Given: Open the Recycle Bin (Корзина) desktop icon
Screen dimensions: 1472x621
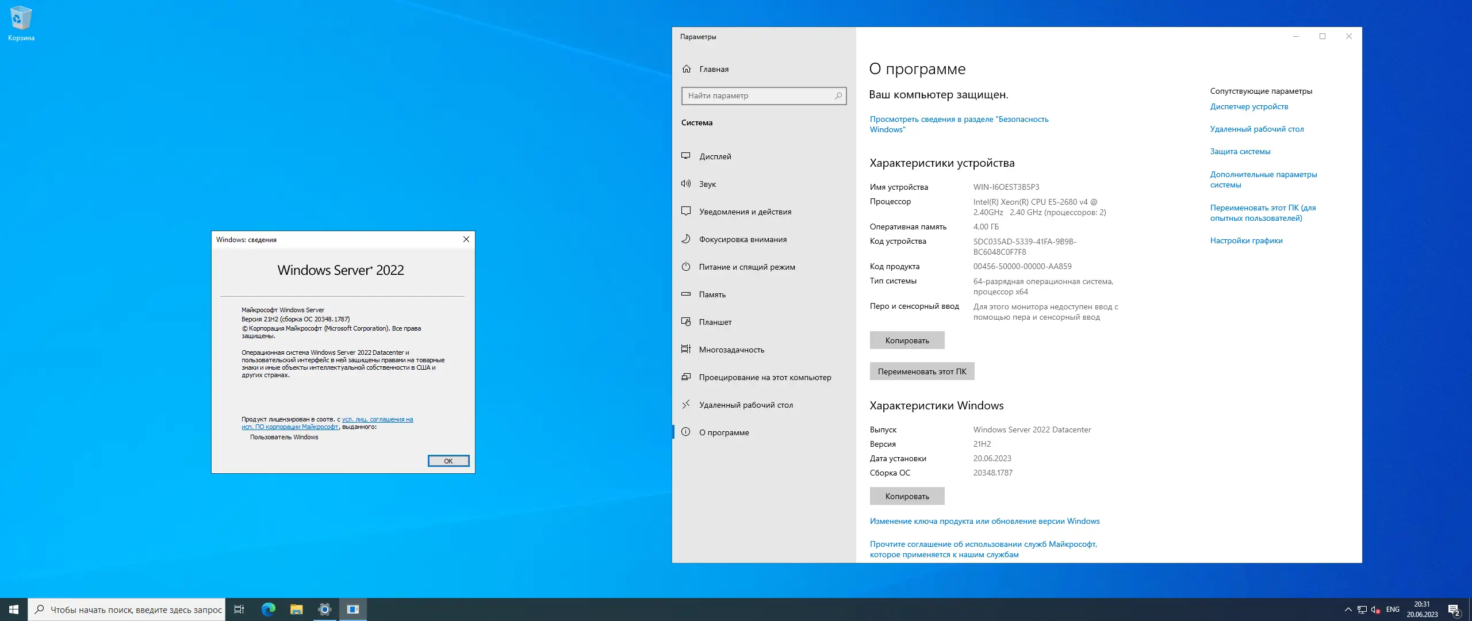Looking at the screenshot, I should coord(21,18).
